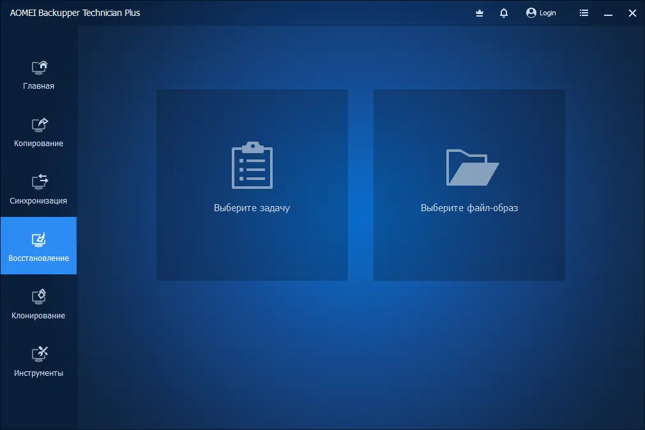Click the Login link
The image size is (645, 430).
(547, 13)
